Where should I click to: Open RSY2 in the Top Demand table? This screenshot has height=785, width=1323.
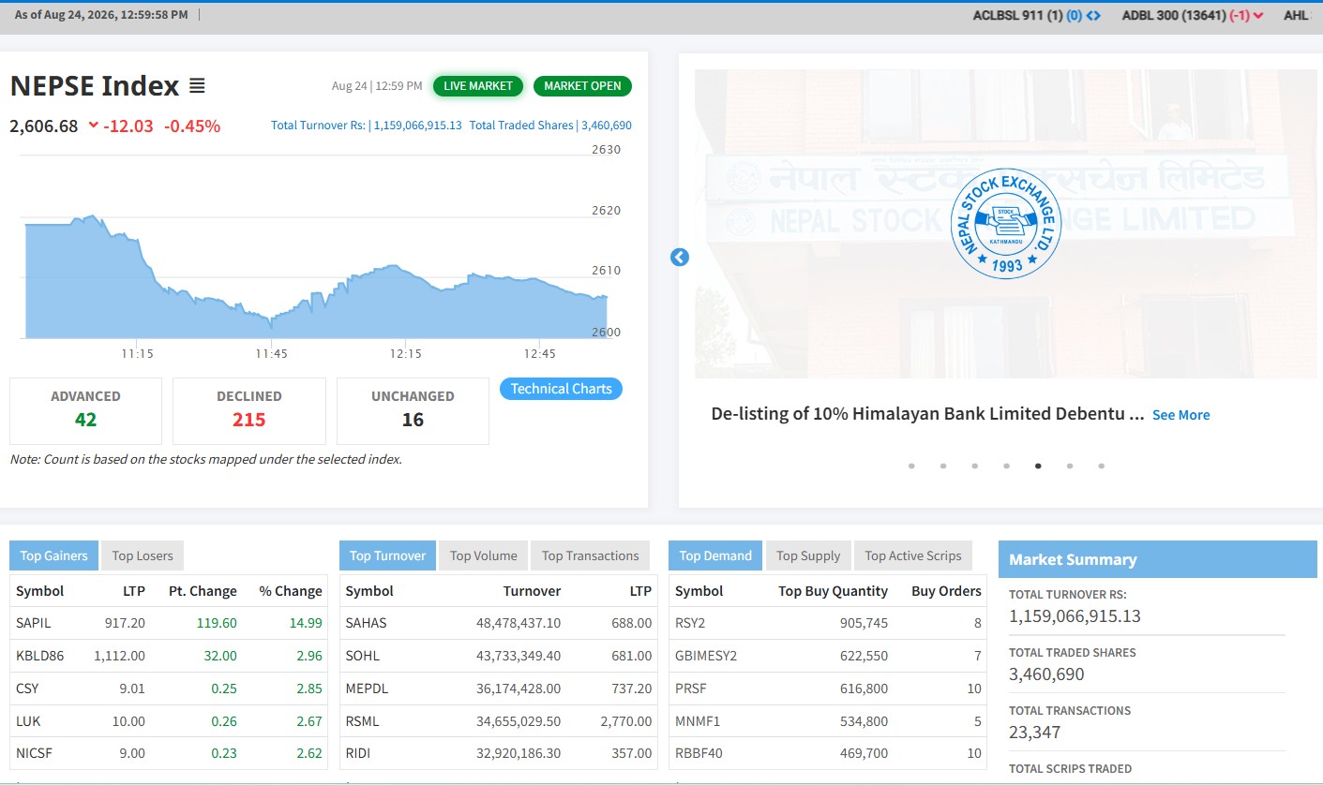[690, 623]
